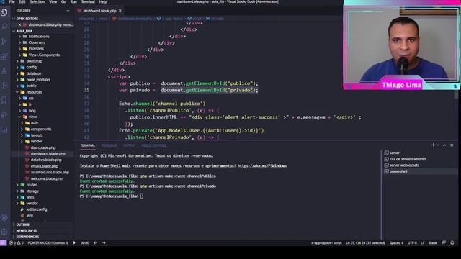Open welcome.blade.php in the file tree

click(46, 178)
